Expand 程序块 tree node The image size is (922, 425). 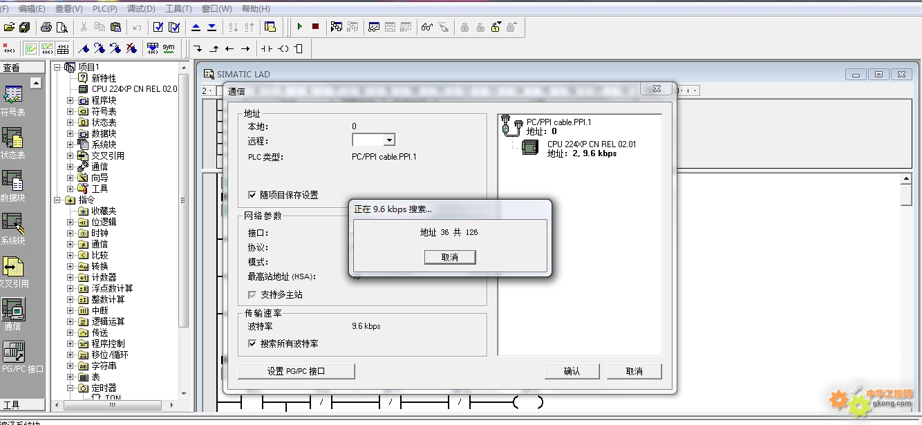[x=70, y=100]
